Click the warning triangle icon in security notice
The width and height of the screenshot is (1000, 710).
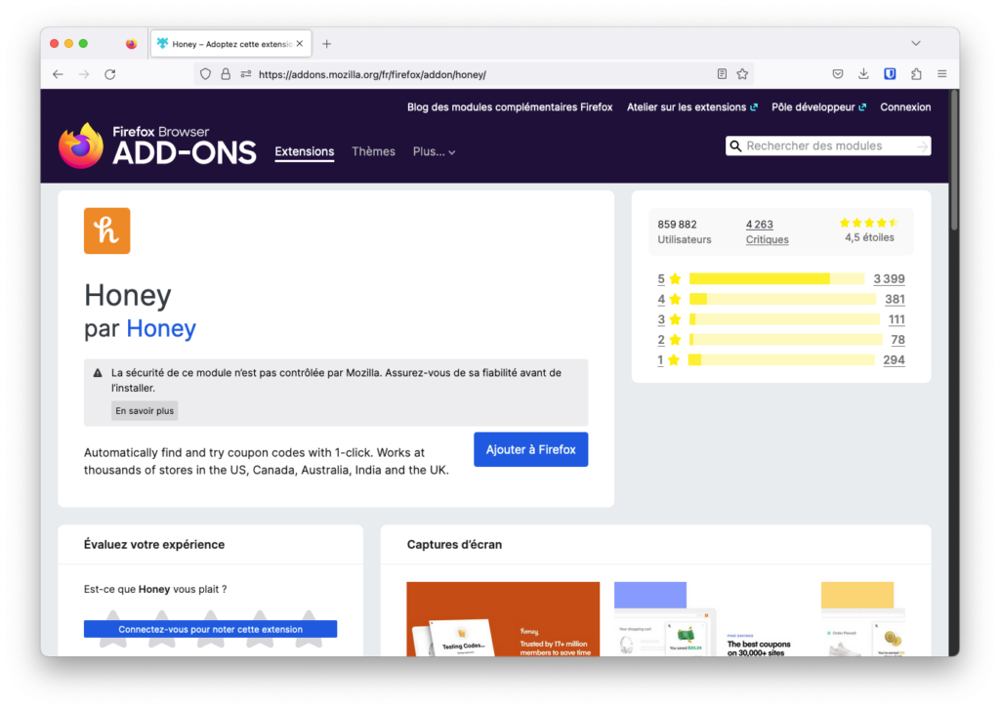tap(98, 373)
